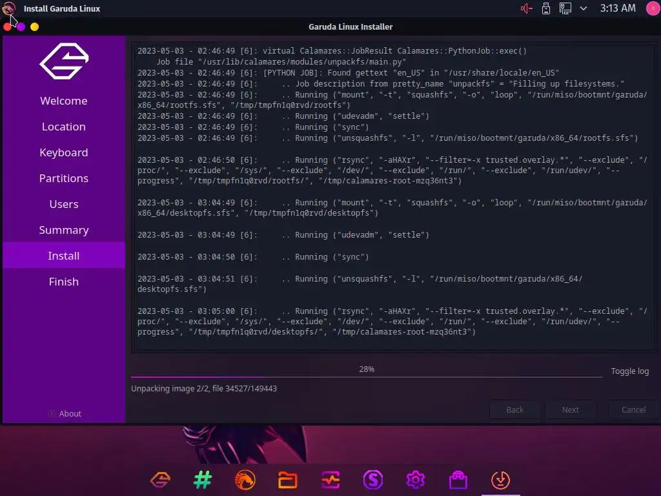This screenshot has width=661, height=496.
Task: Click the Garuda logo in installer sidebar
Action: point(64,61)
